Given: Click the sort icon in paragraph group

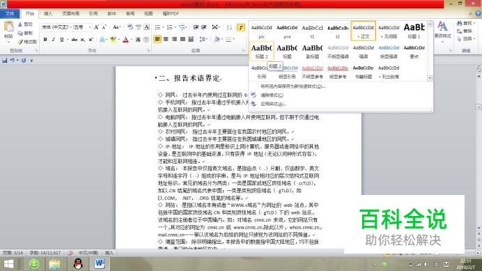Looking at the screenshot, I should point(229,27).
